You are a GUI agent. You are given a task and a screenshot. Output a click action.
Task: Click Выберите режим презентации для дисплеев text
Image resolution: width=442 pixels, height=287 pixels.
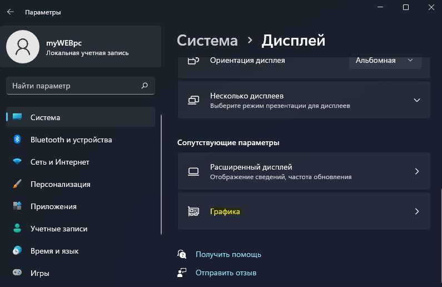point(280,106)
